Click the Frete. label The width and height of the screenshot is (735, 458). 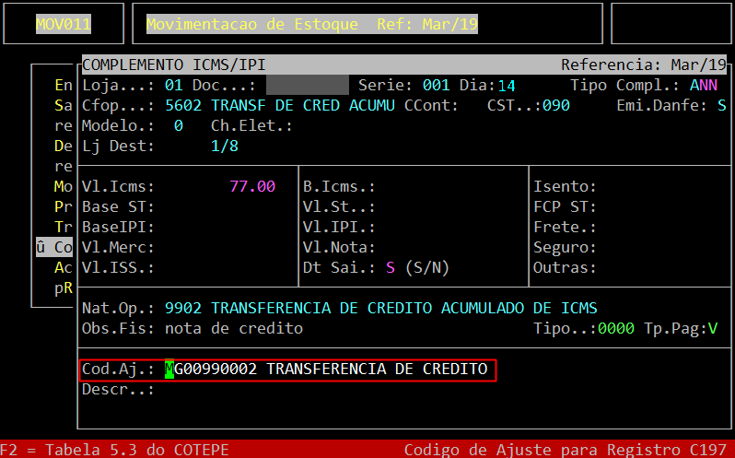point(565,227)
